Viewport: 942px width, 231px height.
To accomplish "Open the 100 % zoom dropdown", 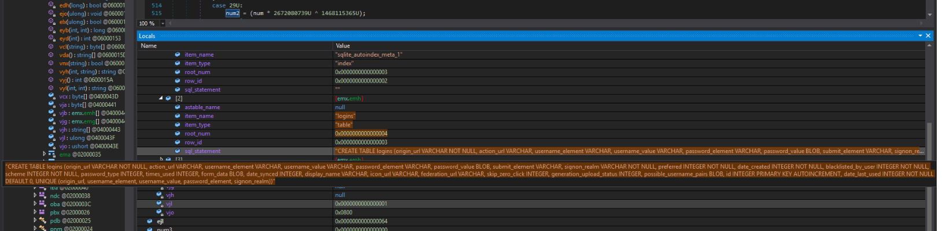I will [x=162, y=24].
